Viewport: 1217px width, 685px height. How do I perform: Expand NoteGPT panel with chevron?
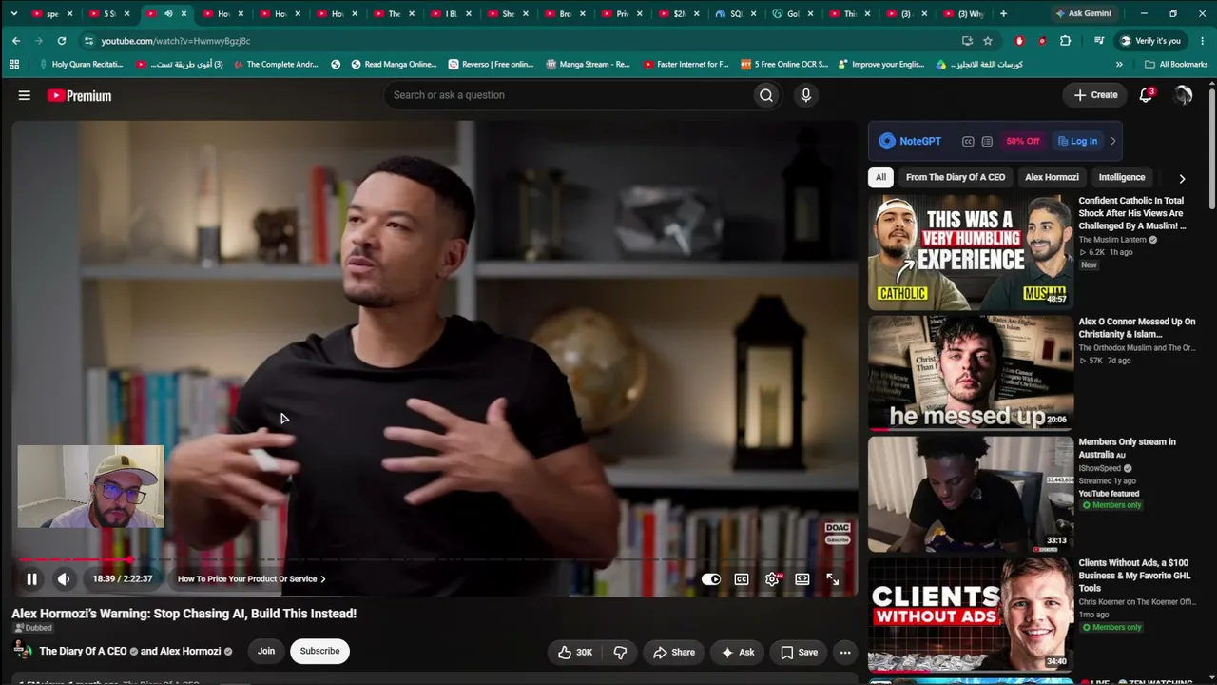click(x=1113, y=141)
